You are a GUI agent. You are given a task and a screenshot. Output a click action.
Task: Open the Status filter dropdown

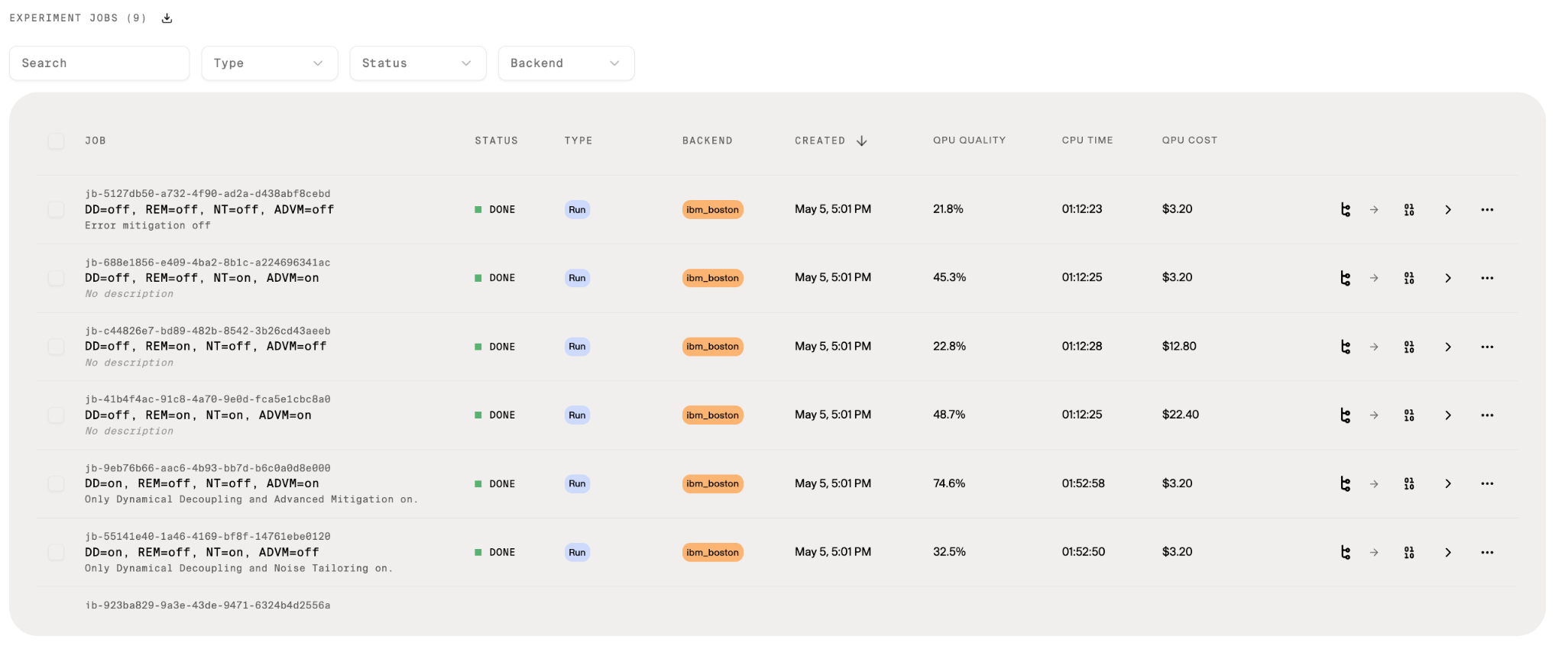[418, 63]
